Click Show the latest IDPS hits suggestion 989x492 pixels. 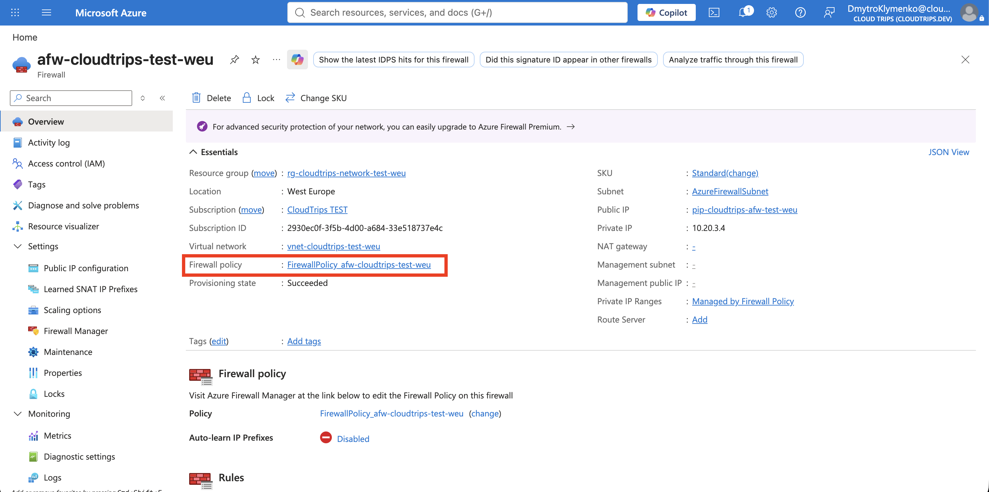pos(393,60)
